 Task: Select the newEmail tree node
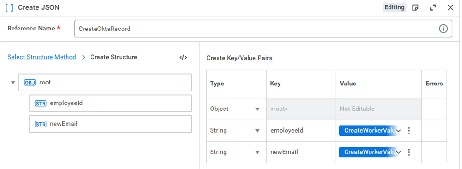[110, 124]
